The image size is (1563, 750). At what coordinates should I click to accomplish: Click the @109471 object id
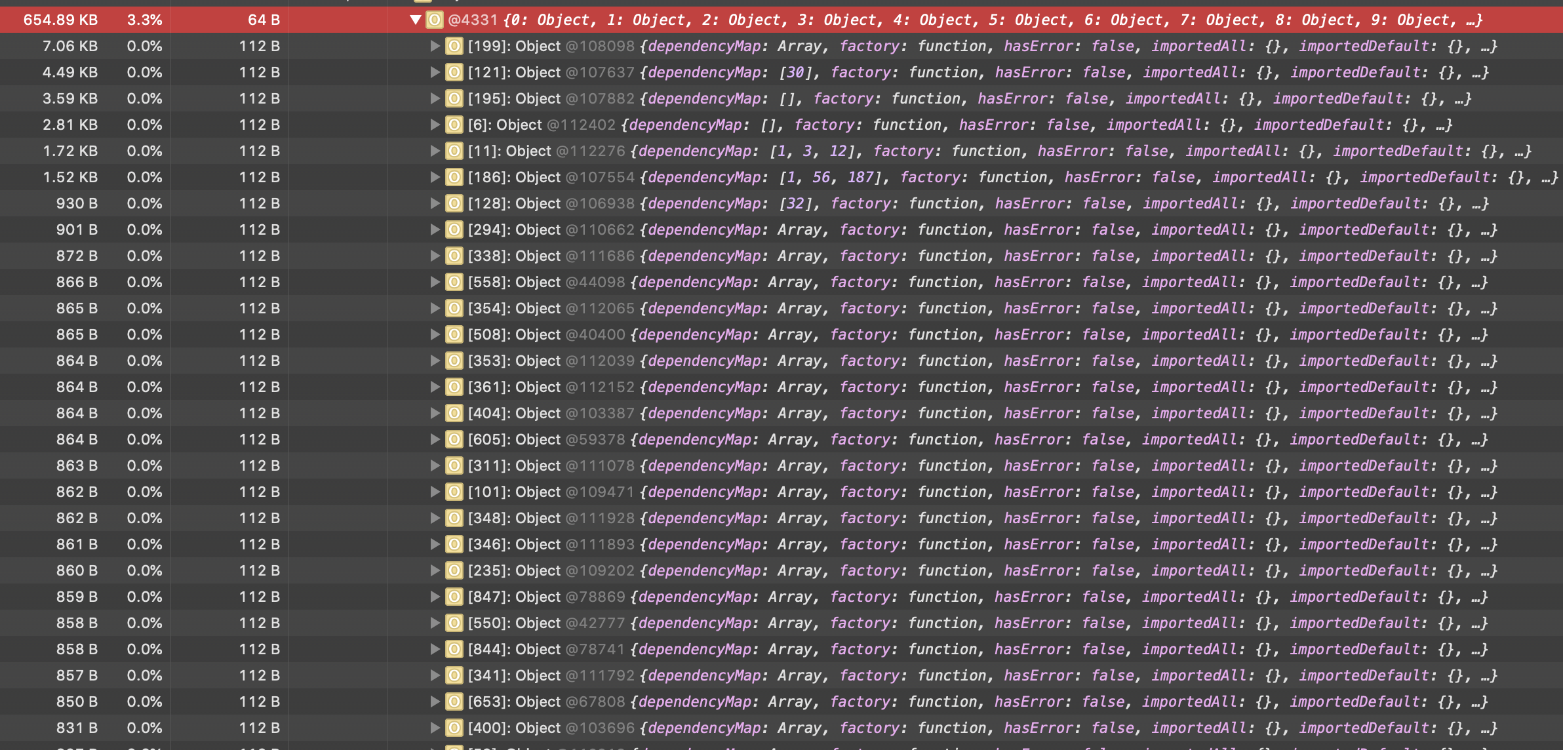coord(600,492)
